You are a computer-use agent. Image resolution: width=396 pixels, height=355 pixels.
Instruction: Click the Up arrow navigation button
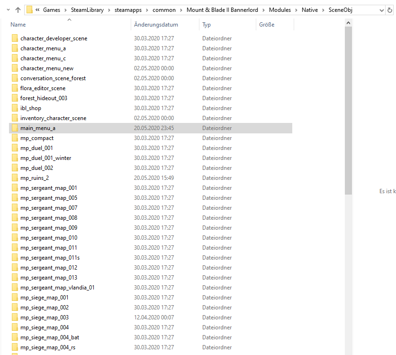(18, 9)
